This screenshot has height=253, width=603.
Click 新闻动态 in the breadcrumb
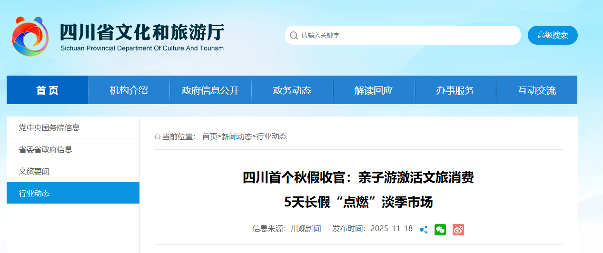237,136
